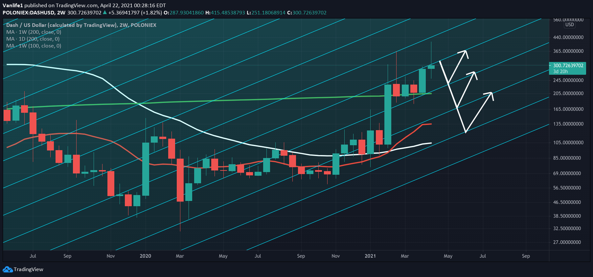This screenshot has width=593, height=277.
Task: Click the close value C:300.72639702
Action: click(x=307, y=13)
